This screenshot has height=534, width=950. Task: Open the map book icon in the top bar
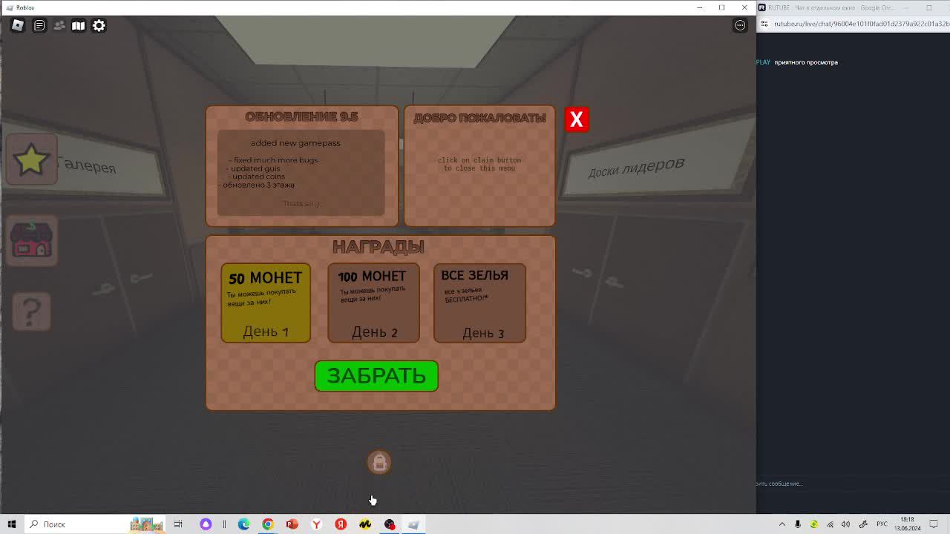(x=78, y=25)
